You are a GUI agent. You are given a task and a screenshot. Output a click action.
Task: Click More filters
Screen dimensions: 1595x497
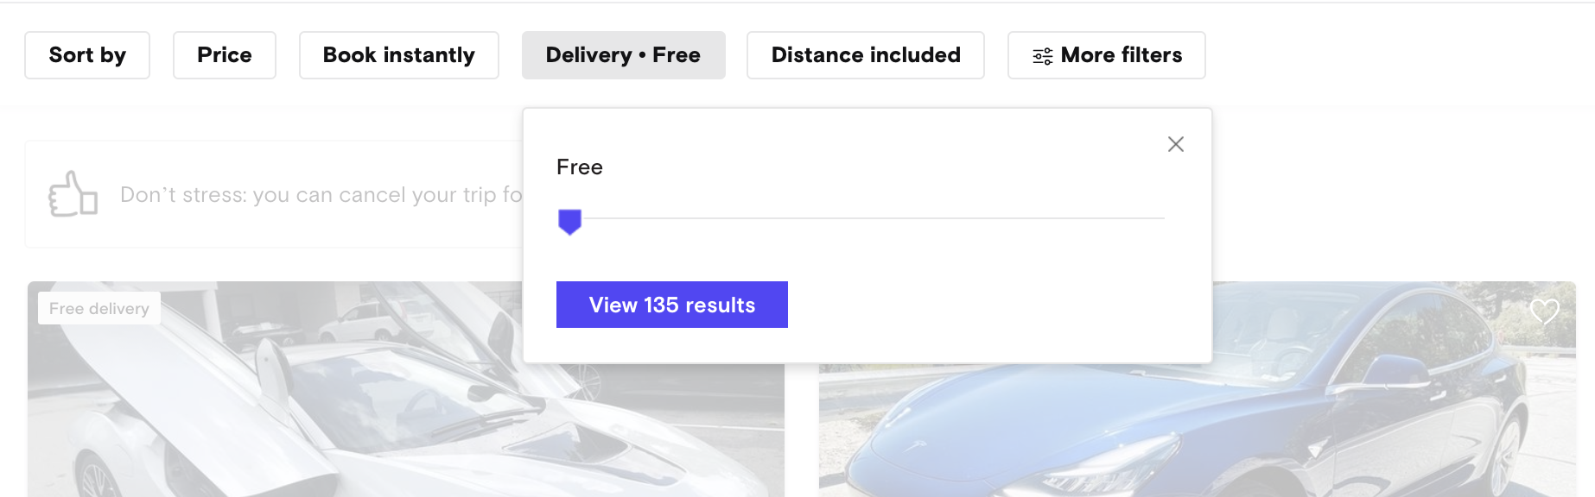[1106, 54]
